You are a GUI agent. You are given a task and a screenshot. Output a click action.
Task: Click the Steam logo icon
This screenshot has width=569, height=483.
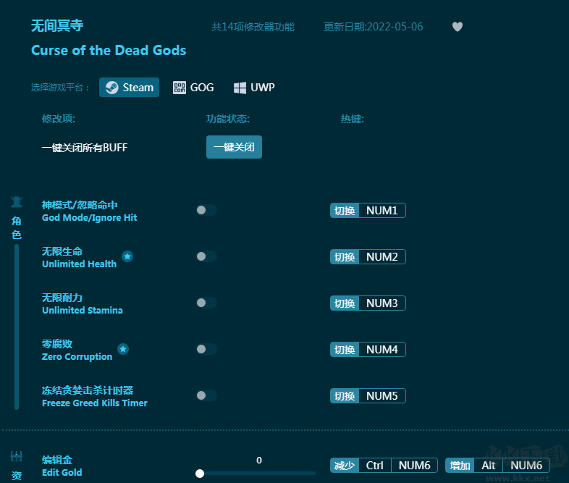[111, 88]
